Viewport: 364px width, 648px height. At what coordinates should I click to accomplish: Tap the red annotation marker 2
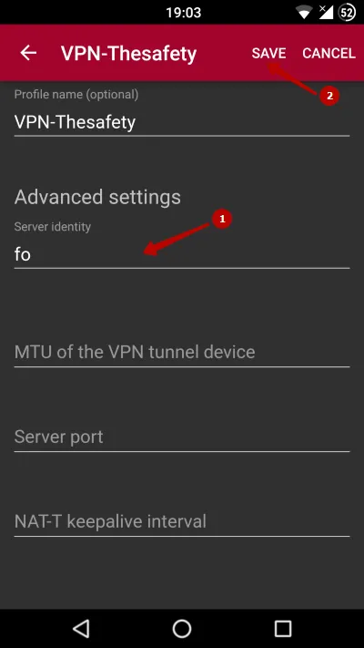pos(329,96)
